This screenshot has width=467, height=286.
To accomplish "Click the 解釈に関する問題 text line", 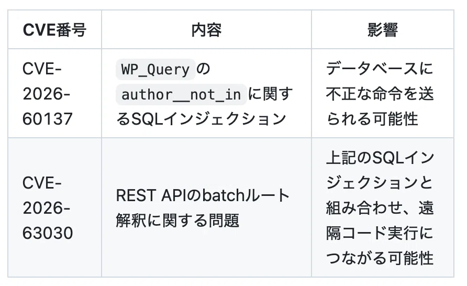I will [177, 221].
